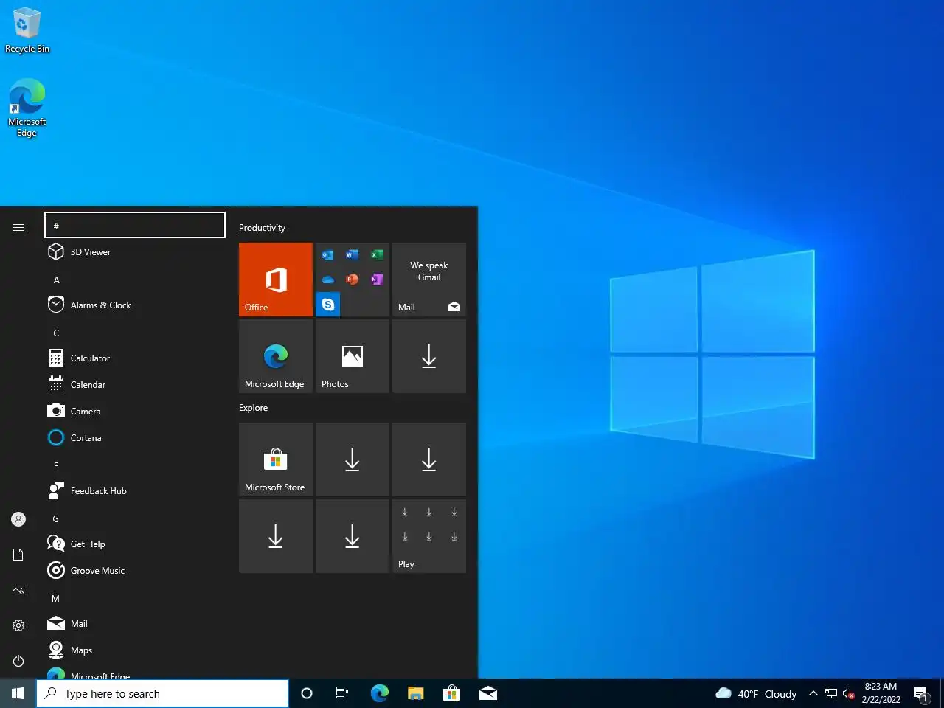Launch the Calculator app

coord(135,358)
